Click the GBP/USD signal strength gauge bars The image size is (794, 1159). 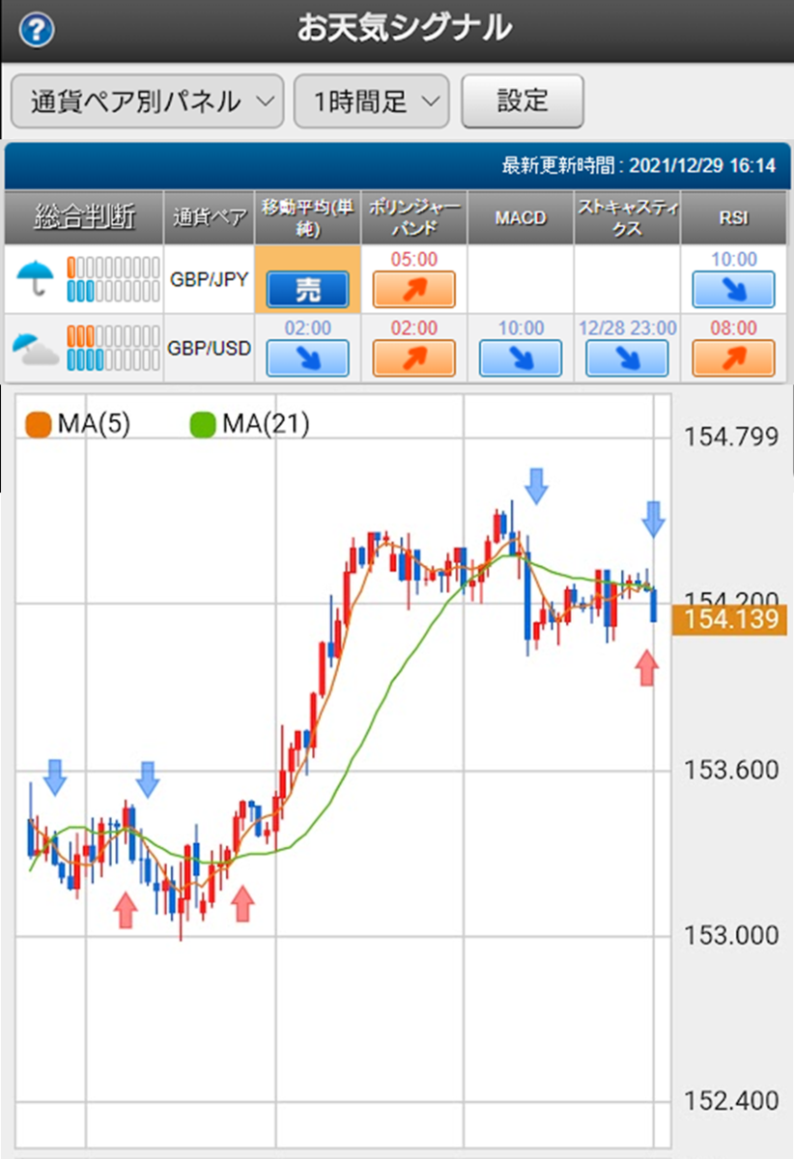(113, 348)
